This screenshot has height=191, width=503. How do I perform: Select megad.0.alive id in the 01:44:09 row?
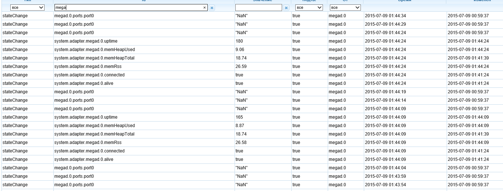(84, 159)
